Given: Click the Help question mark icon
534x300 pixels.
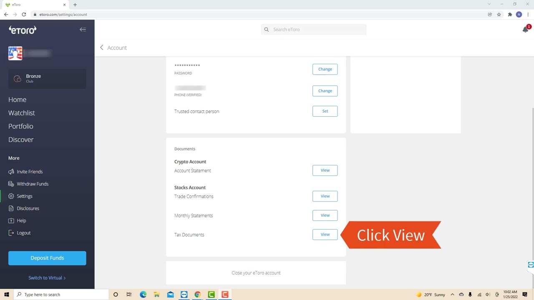Looking at the screenshot, I should click(x=11, y=220).
